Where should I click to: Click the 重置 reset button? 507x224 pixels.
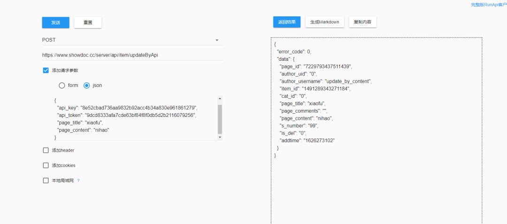[88, 22]
